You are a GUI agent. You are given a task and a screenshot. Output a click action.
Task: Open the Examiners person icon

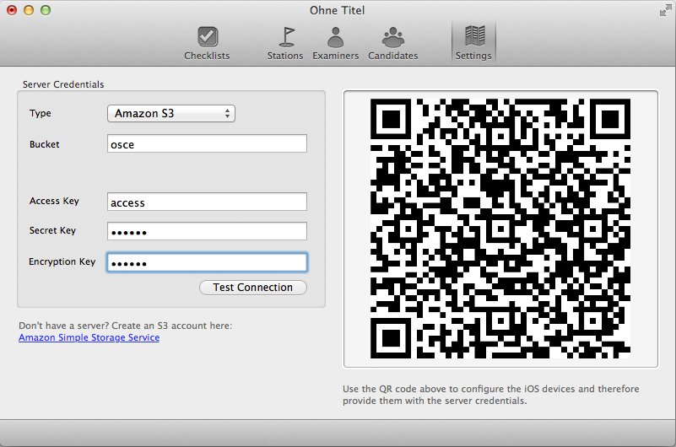click(335, 37)
